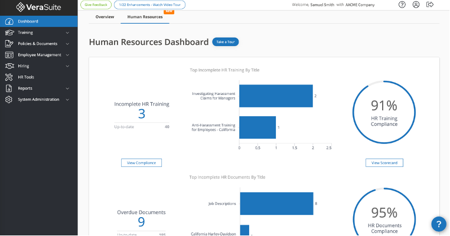The height and width of the screenshot is (236, 450).
Task: Click the Up-to-date 40 value
Action: pos(167,127)
